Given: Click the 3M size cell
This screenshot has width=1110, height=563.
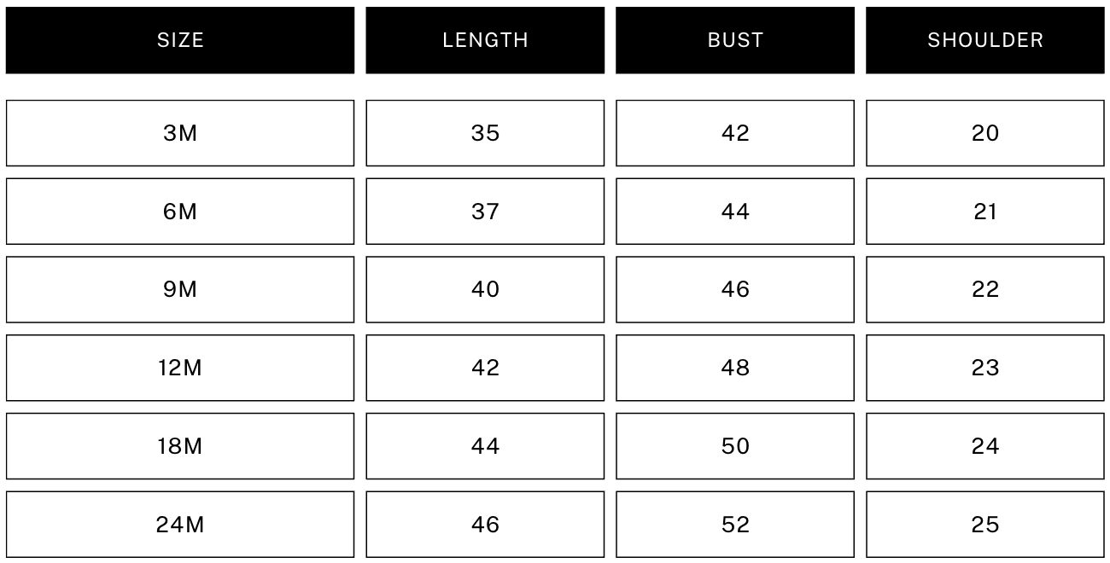Looking at the screenshot, I should (180, 133).
